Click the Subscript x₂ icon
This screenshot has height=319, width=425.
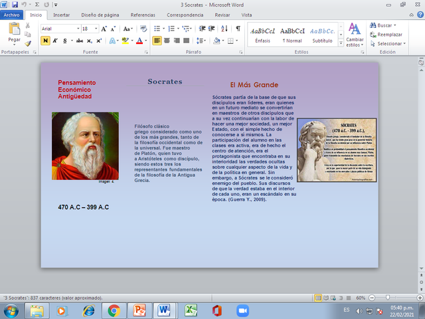tap(90, 41)
